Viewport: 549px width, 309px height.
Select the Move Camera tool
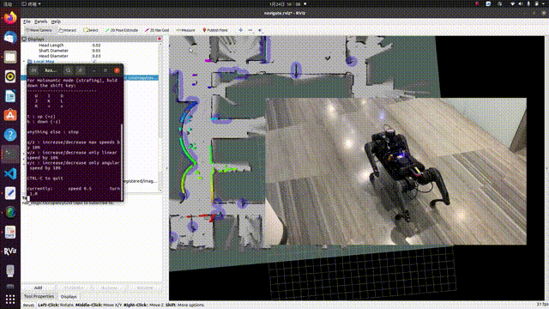click(39, 30)
